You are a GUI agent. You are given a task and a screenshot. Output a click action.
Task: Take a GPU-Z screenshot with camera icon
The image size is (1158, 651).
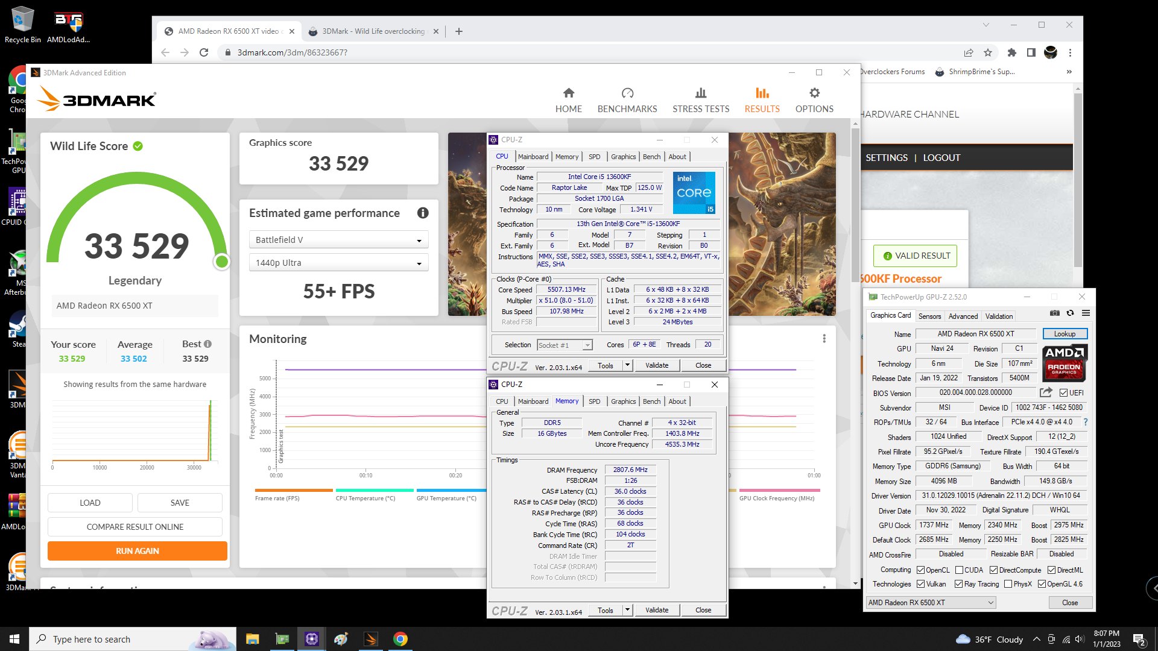click(x=1054, y=313)
